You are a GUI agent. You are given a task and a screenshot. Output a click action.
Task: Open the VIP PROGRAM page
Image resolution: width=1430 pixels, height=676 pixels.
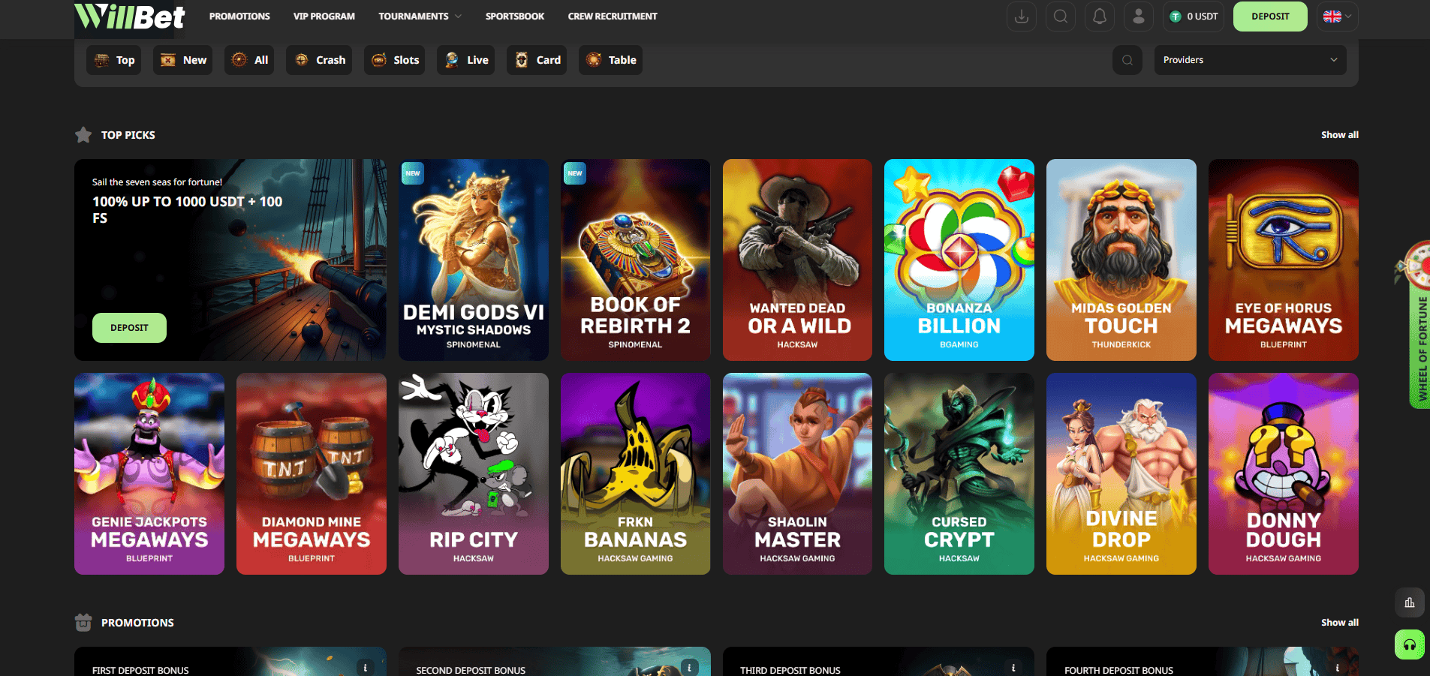pyautogui.click(x=324, y=16)
